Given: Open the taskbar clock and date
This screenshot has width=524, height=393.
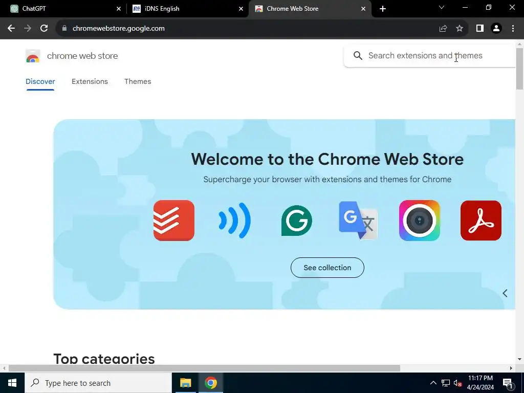Looking at the screenshot, I should click(480, 383).
